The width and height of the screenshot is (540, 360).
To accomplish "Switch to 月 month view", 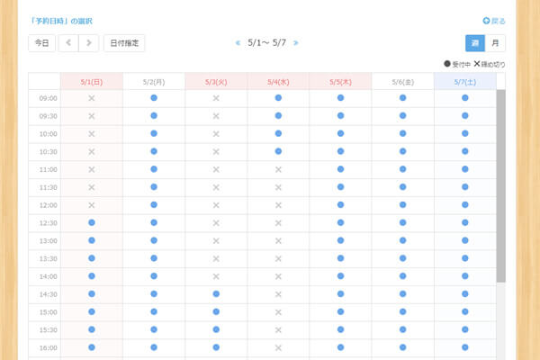I will pyautogui.click(x=494, y=42).
